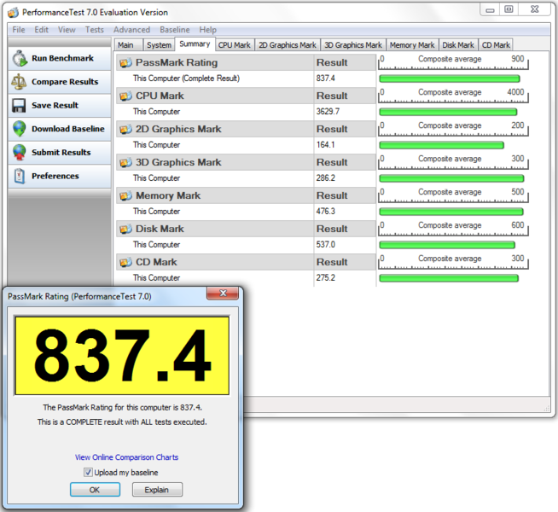This screenshot has width=558, height=512.
Task: Open the Tests menu
Action: tap(95, 30)
